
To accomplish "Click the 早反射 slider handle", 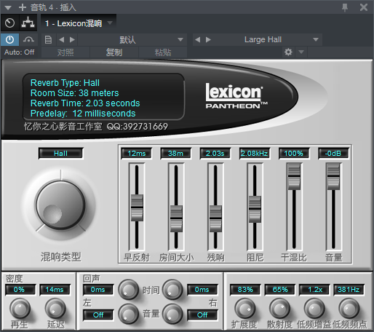I will click(x=137, y=207).
